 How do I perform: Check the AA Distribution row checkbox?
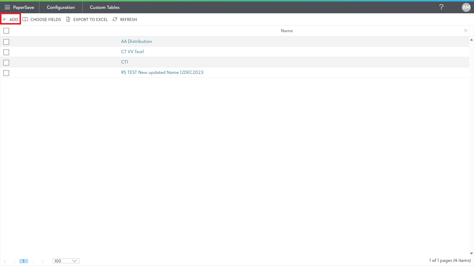(x=6, y=42)
